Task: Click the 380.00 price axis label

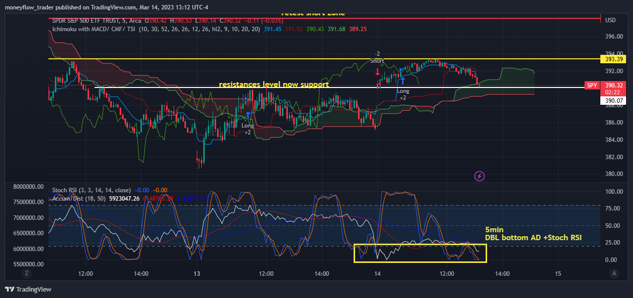Action: click(x=613, y=174)
